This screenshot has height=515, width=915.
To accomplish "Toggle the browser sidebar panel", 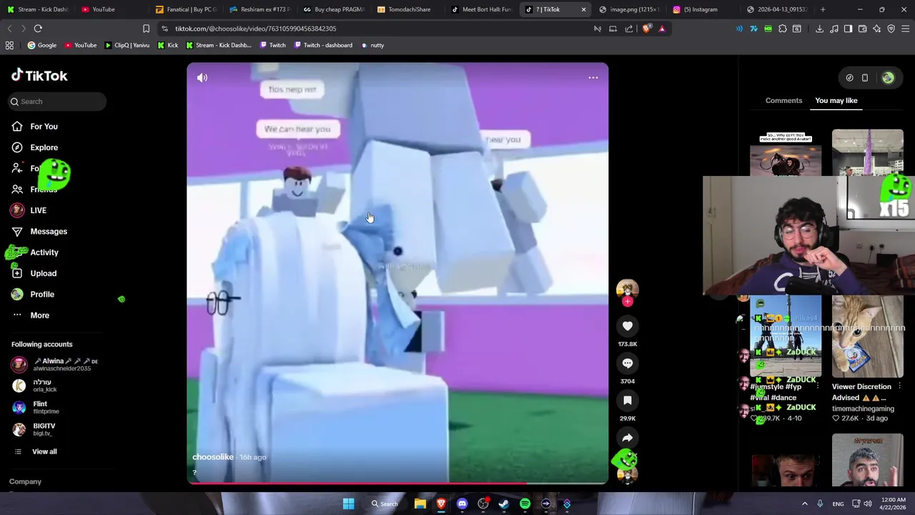I will point(848,29).
